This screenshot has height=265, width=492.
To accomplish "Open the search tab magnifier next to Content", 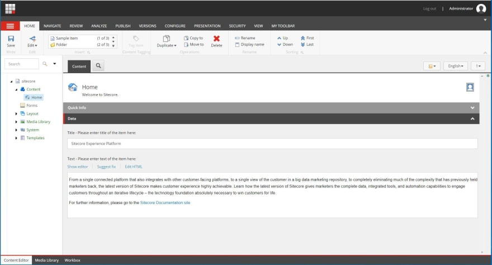I will 98,65.
